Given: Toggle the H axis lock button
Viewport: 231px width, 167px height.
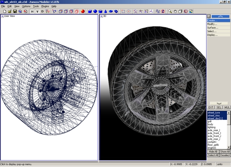Looking at the screenshot, I should pyautogui.click(x=32, y=12).
